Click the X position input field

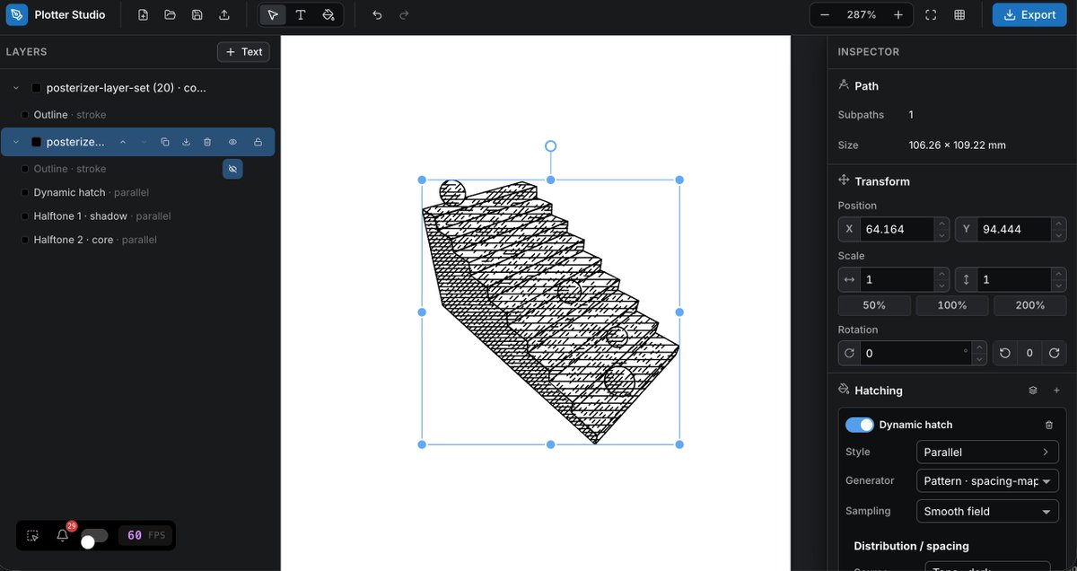[896, 229]
